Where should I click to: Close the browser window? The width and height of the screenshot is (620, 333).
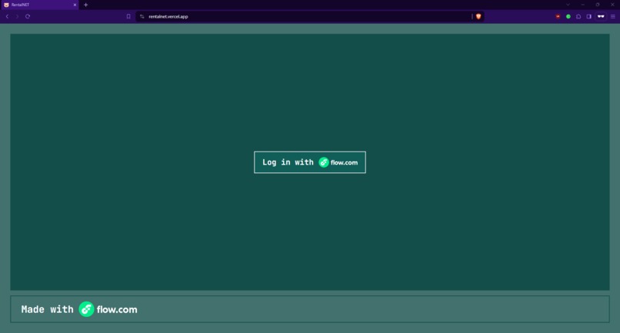(612, 5)
